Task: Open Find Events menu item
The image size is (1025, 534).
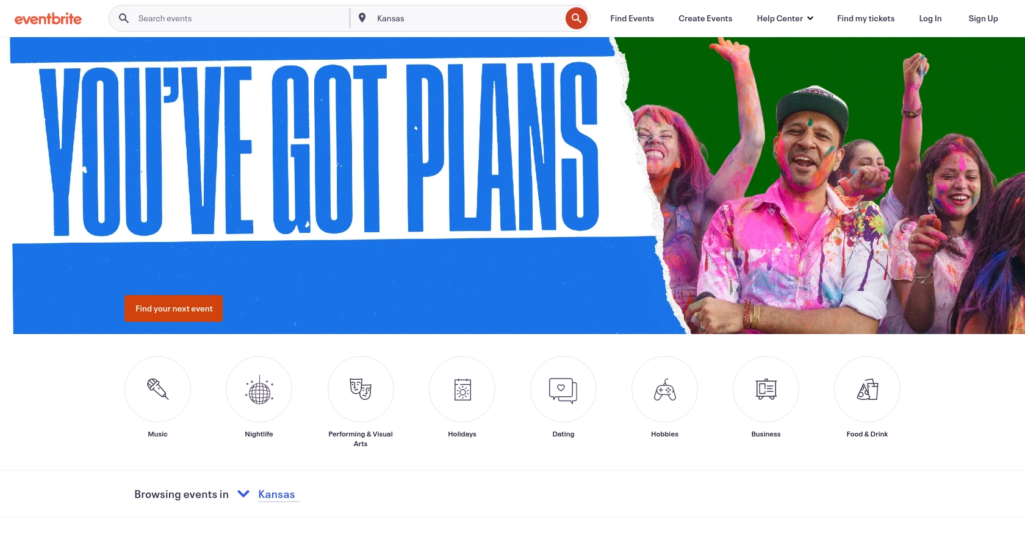Action: (x=632, y=18)
